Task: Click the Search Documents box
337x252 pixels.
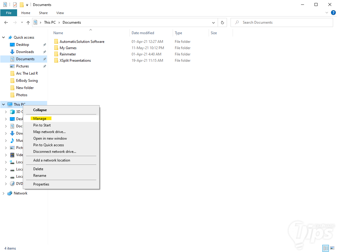Action: [x=282, y=22]
